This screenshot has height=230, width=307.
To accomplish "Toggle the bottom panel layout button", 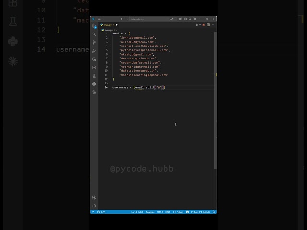I will coord(190,19).
